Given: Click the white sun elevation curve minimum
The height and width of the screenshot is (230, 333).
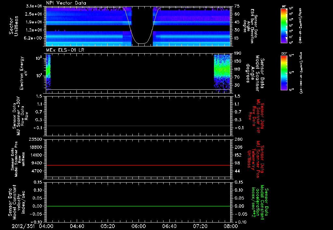Looking at the screenshot, I should click(x=141, y=44).
